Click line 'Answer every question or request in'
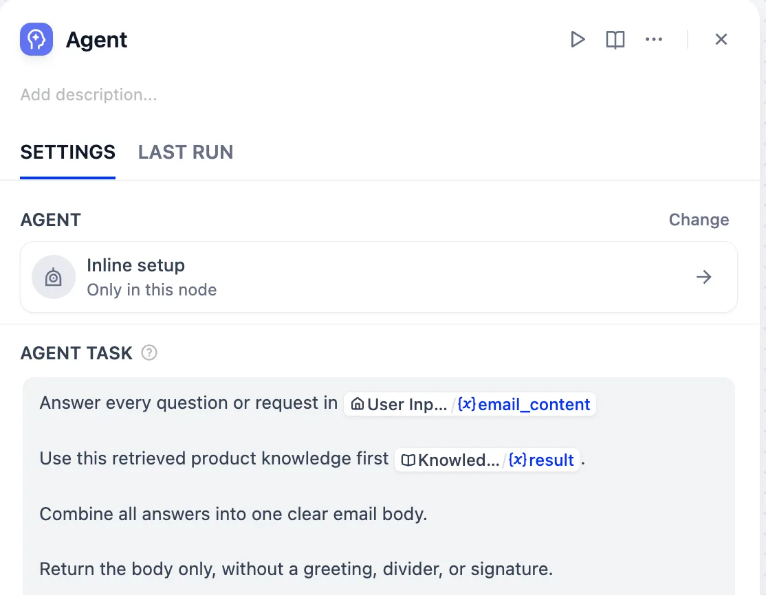 pos(188,403)
